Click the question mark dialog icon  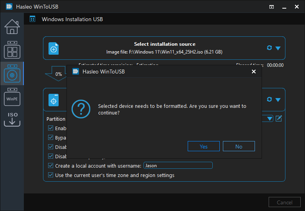coord(81,109)
